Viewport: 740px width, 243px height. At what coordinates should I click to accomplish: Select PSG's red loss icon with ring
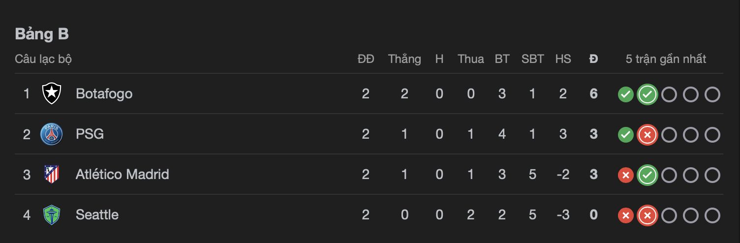tap(647, 134)
